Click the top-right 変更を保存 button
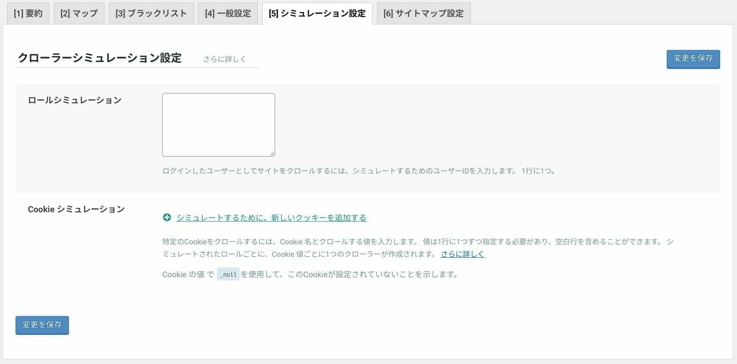Image resolution: width=737 pixels, height=364 pixels. tap(693, 59)
